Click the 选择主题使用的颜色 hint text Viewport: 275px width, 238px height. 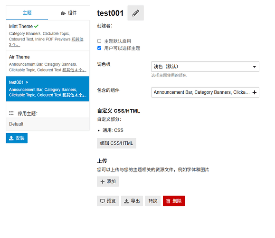[x=169, y=75]
